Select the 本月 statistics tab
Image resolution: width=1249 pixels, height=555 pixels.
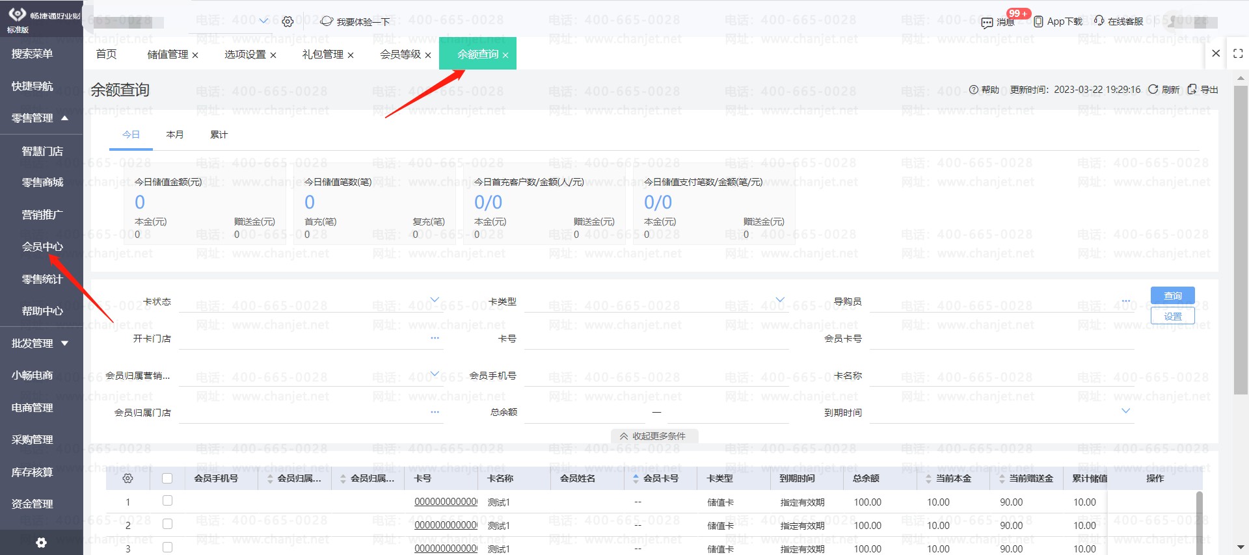point(175,135)
